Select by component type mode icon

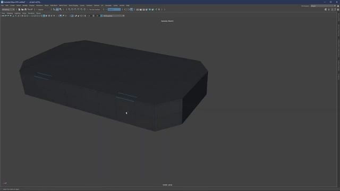(61, 10)
